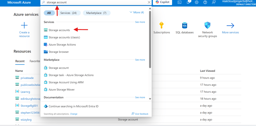Click the privateade storage icon

tap(17, 78)
